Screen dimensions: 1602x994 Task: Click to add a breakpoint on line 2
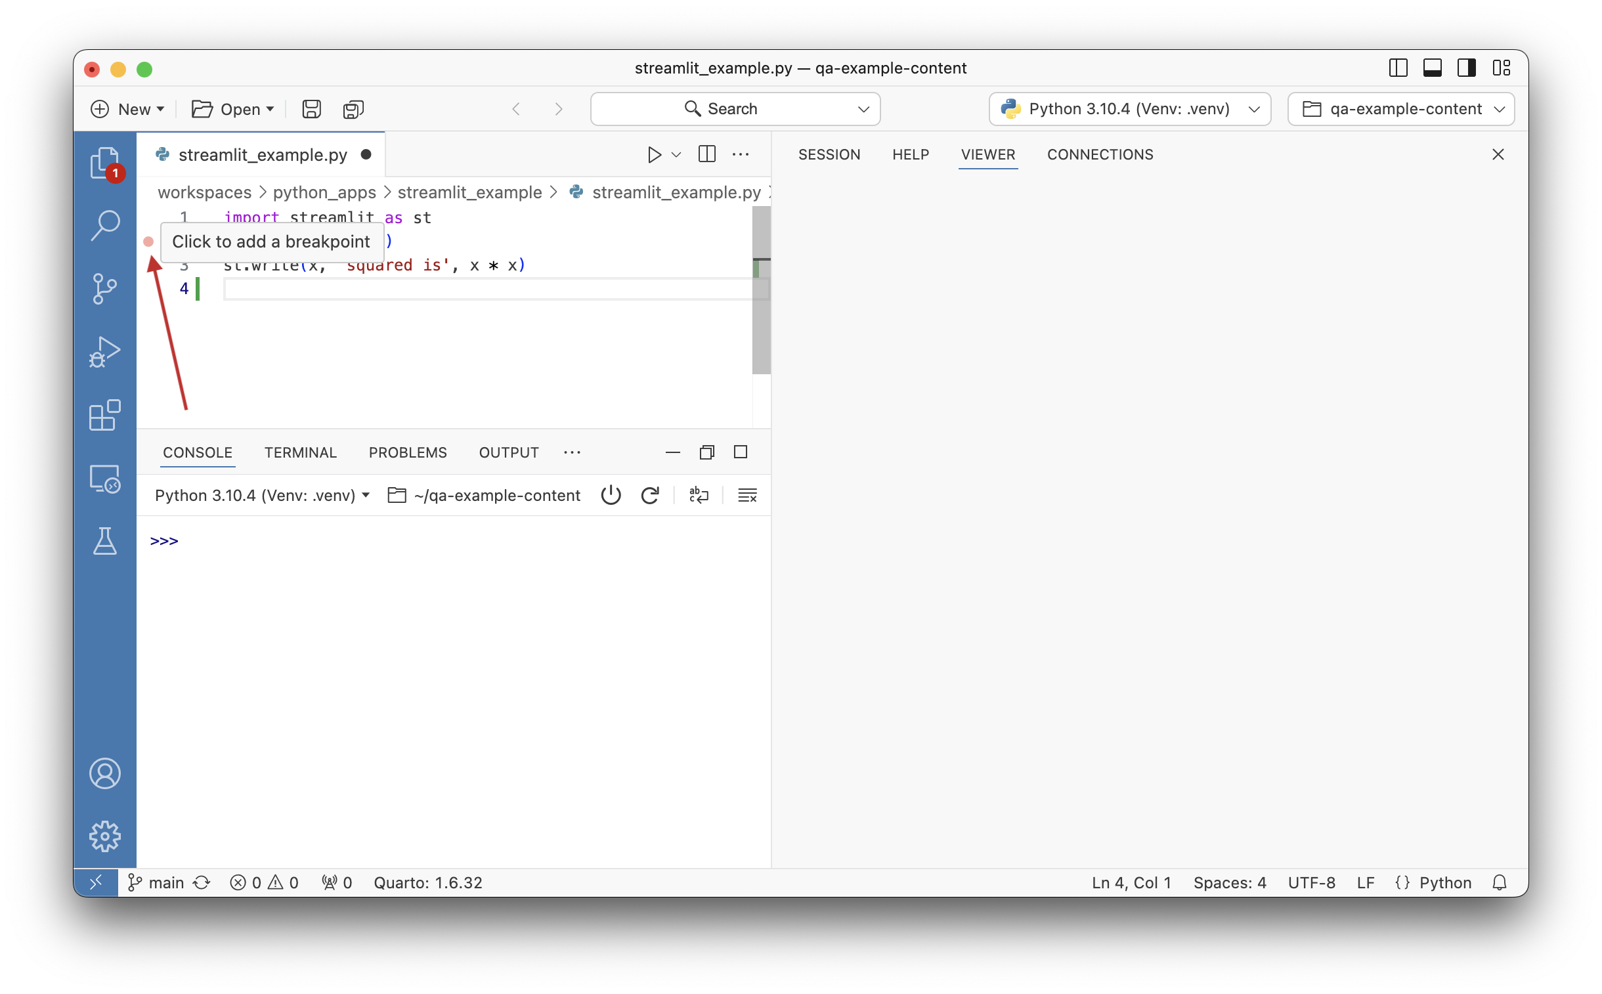coord(150,242)
